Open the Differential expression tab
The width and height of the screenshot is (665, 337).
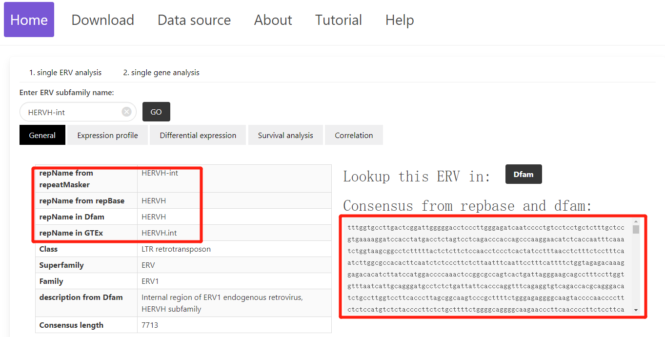(198, 135)
